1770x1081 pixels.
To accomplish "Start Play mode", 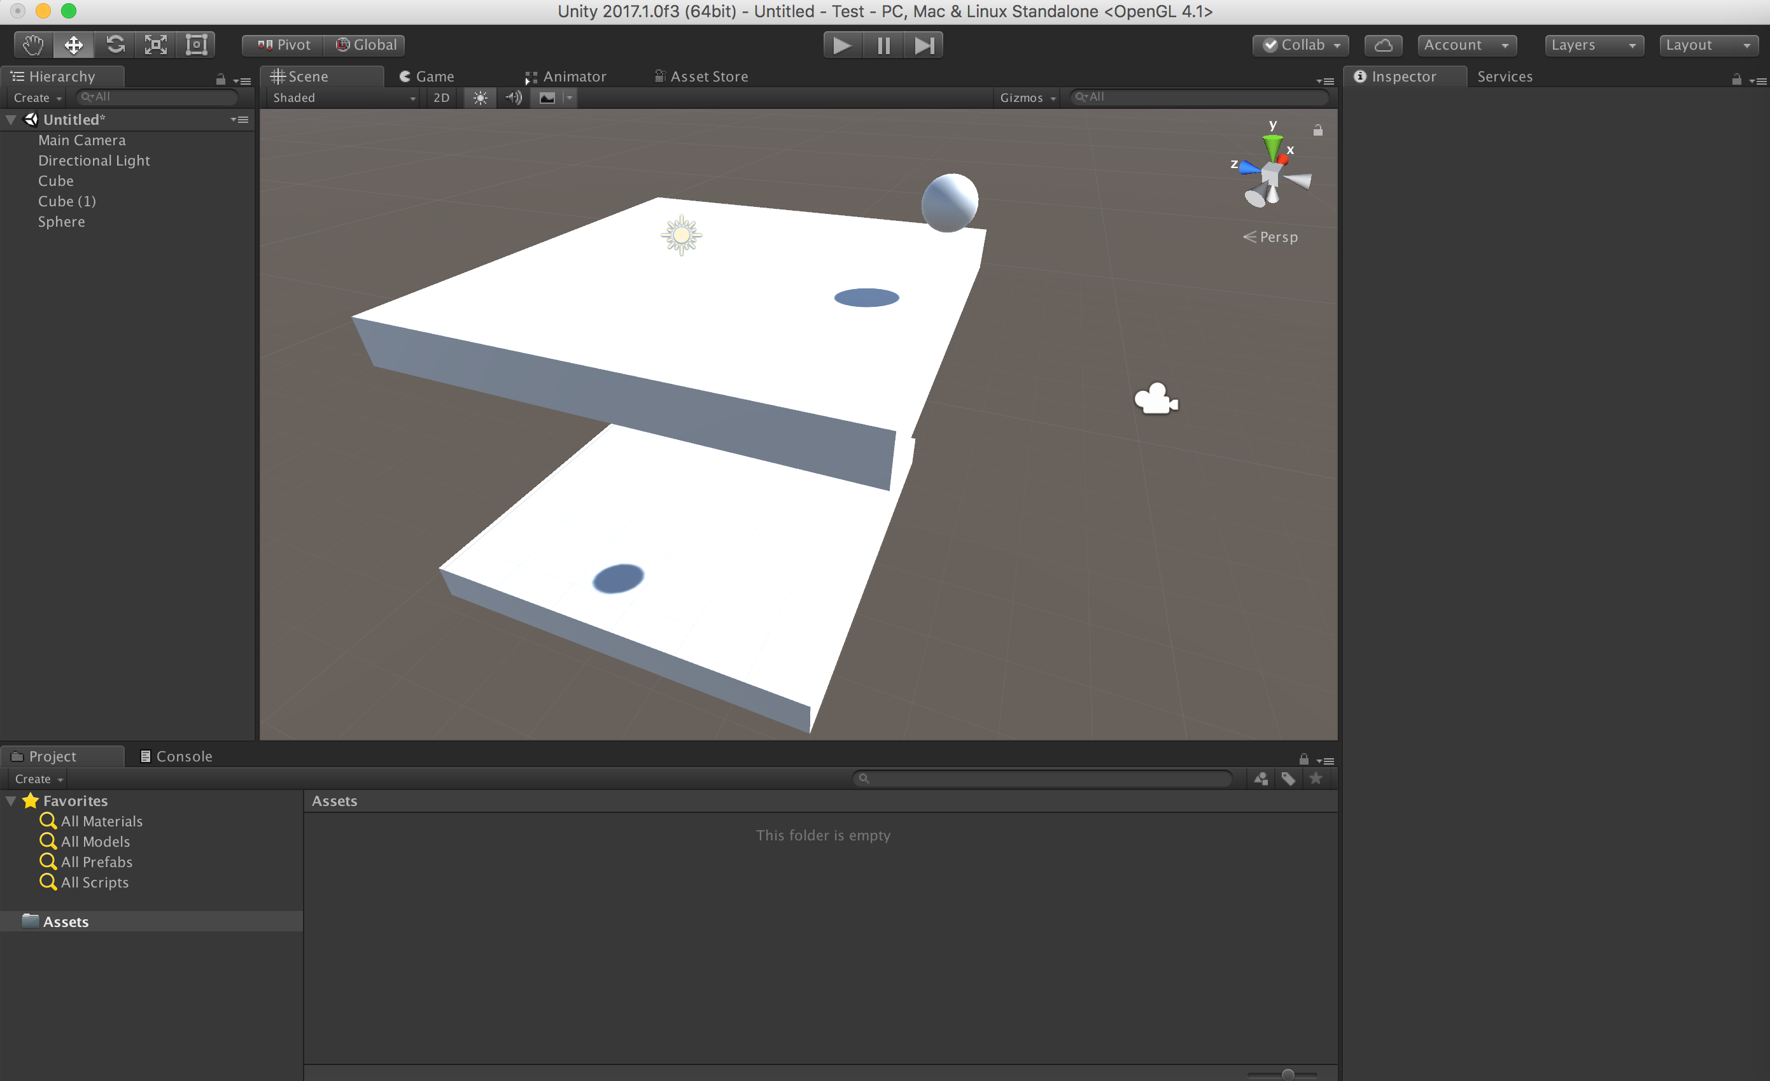I will (842, 45).
